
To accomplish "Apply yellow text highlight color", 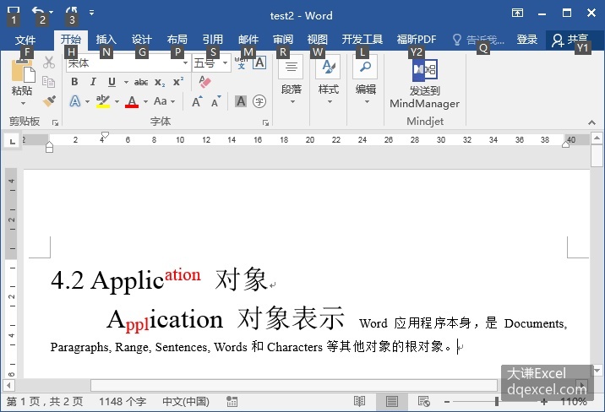I will click(x=103, y=102).
